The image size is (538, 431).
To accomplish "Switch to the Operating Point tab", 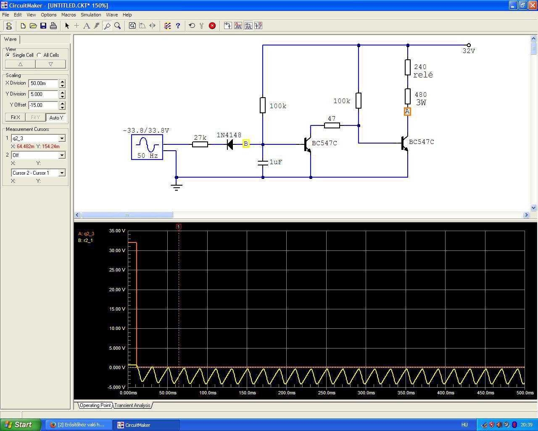I will tap(95, 405).
